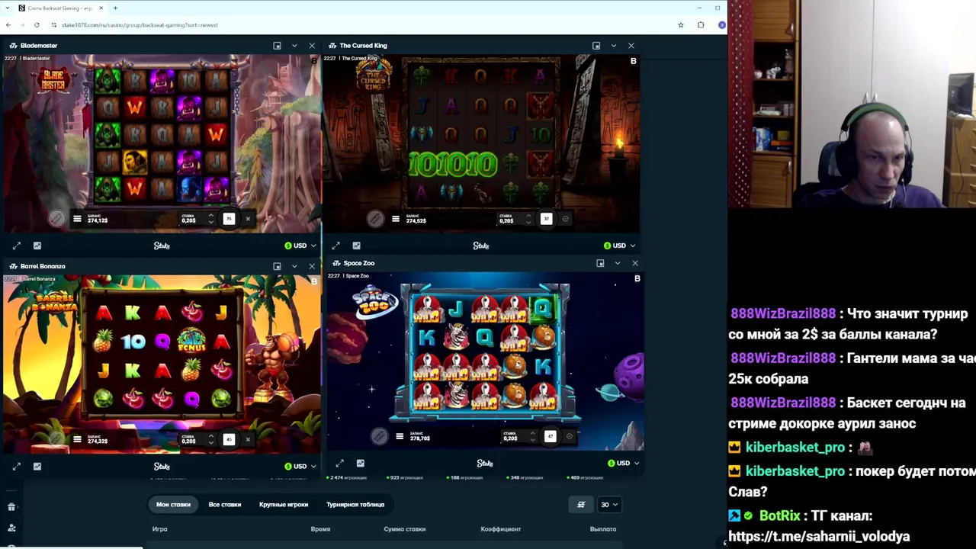Go back in browser history
This screenshot has height=549, width=976.
8,25
